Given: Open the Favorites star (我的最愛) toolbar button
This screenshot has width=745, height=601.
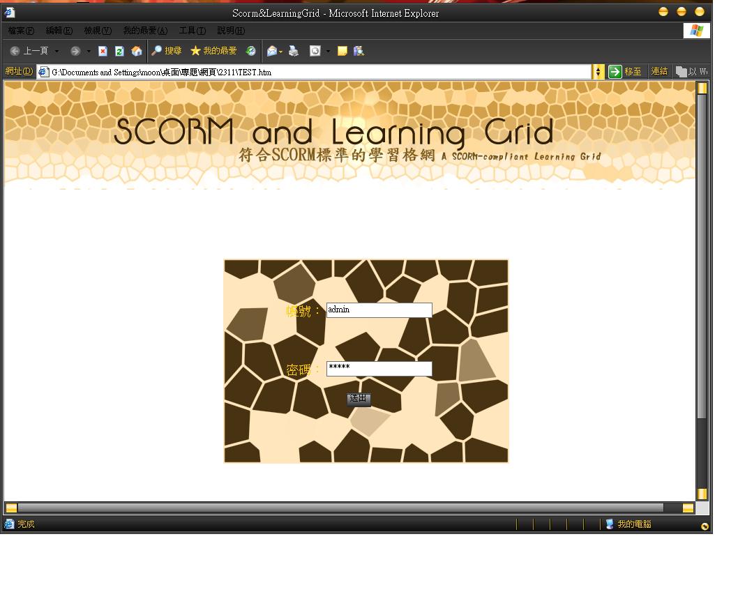Looking at the screenshot, I should [213, 51].
